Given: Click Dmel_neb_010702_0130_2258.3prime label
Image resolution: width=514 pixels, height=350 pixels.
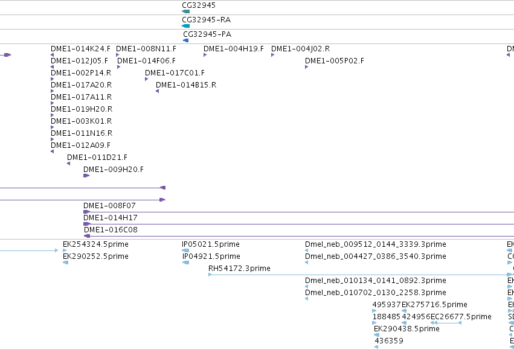Looking at the screenshot, I should (376, 293).
